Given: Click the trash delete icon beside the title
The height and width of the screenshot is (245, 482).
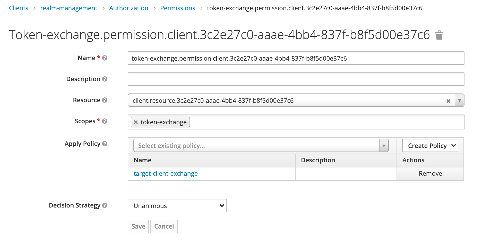Looking at the screenshot, I should (439, 35).
